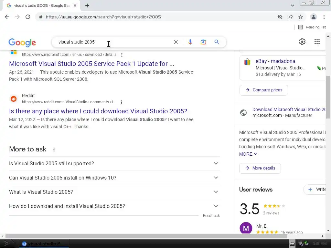Submit search with the magnifier icon
The width and height of the screenshot is (331, 248).
[x=217, y=42]
